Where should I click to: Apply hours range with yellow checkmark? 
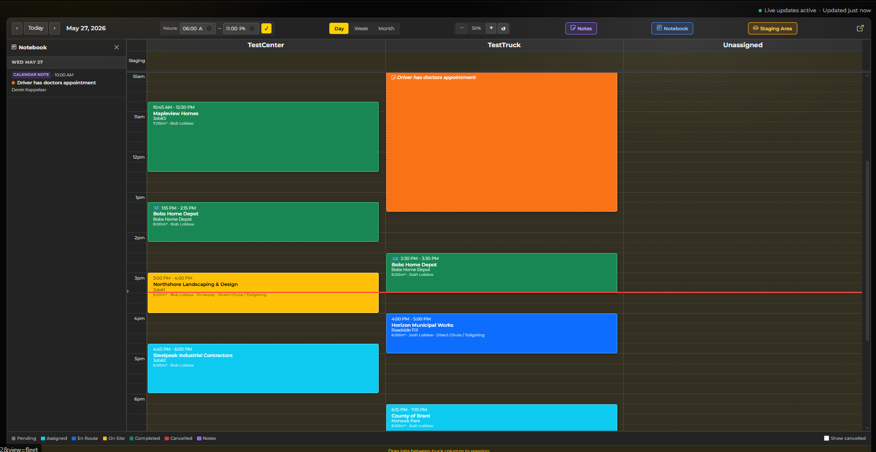[x=267, y=29]
